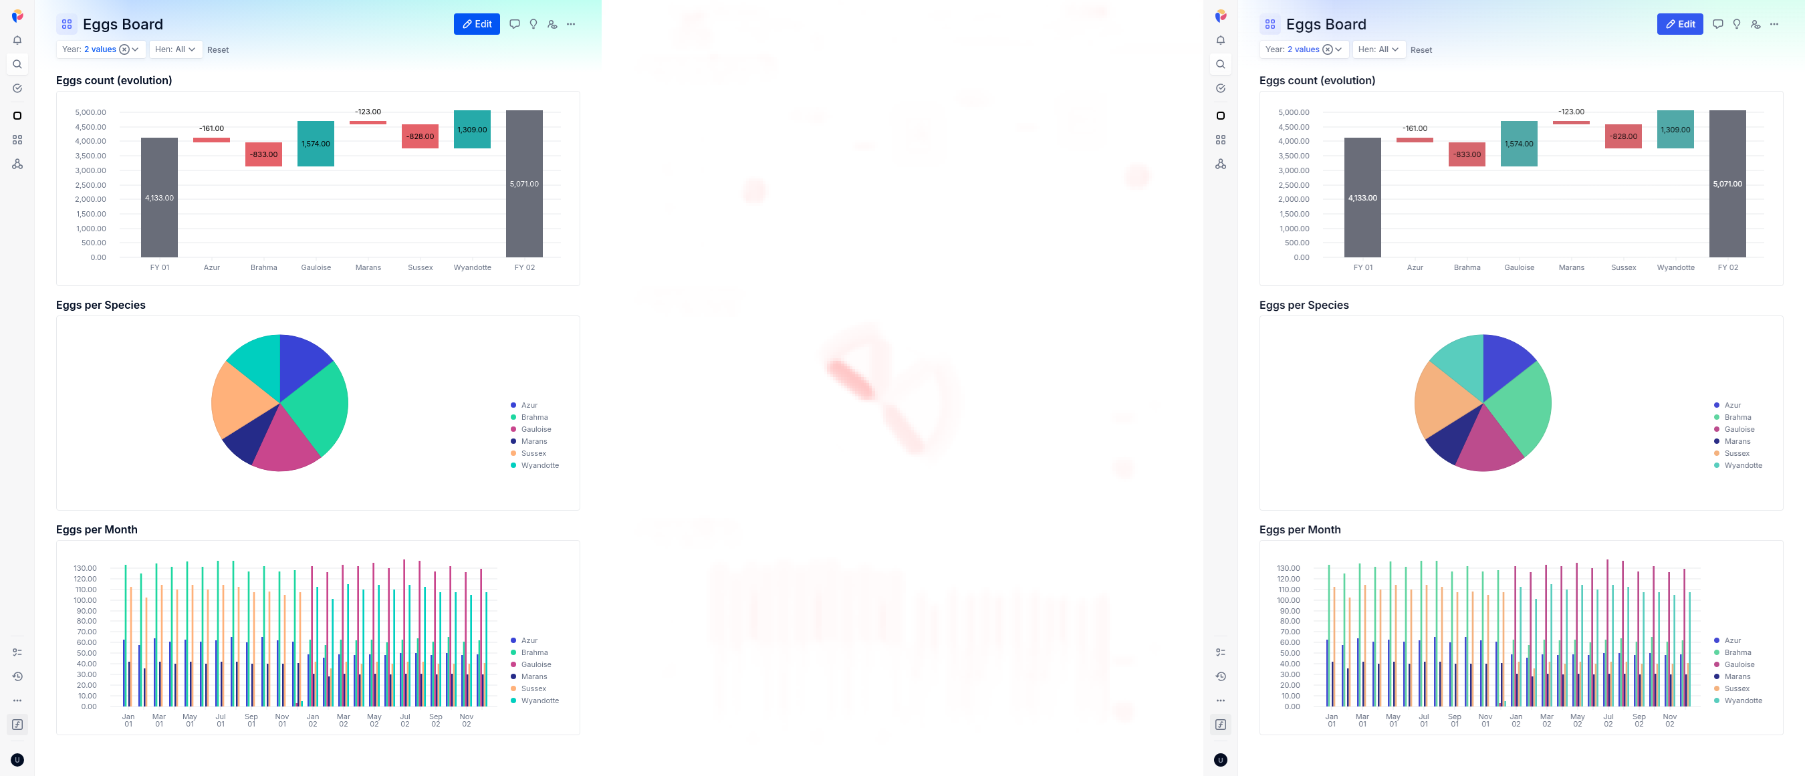Open notifications bell in right Eggs Board copy

[1221, 40]
